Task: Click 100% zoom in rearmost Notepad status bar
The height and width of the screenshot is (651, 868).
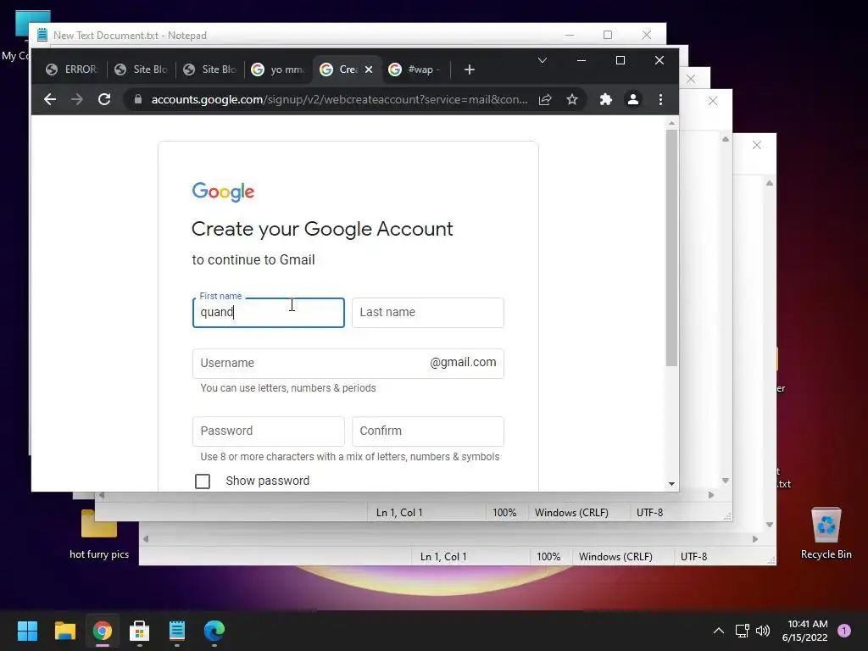Action: 548,556
